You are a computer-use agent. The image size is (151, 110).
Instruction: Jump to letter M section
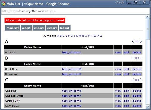[80, 36]
